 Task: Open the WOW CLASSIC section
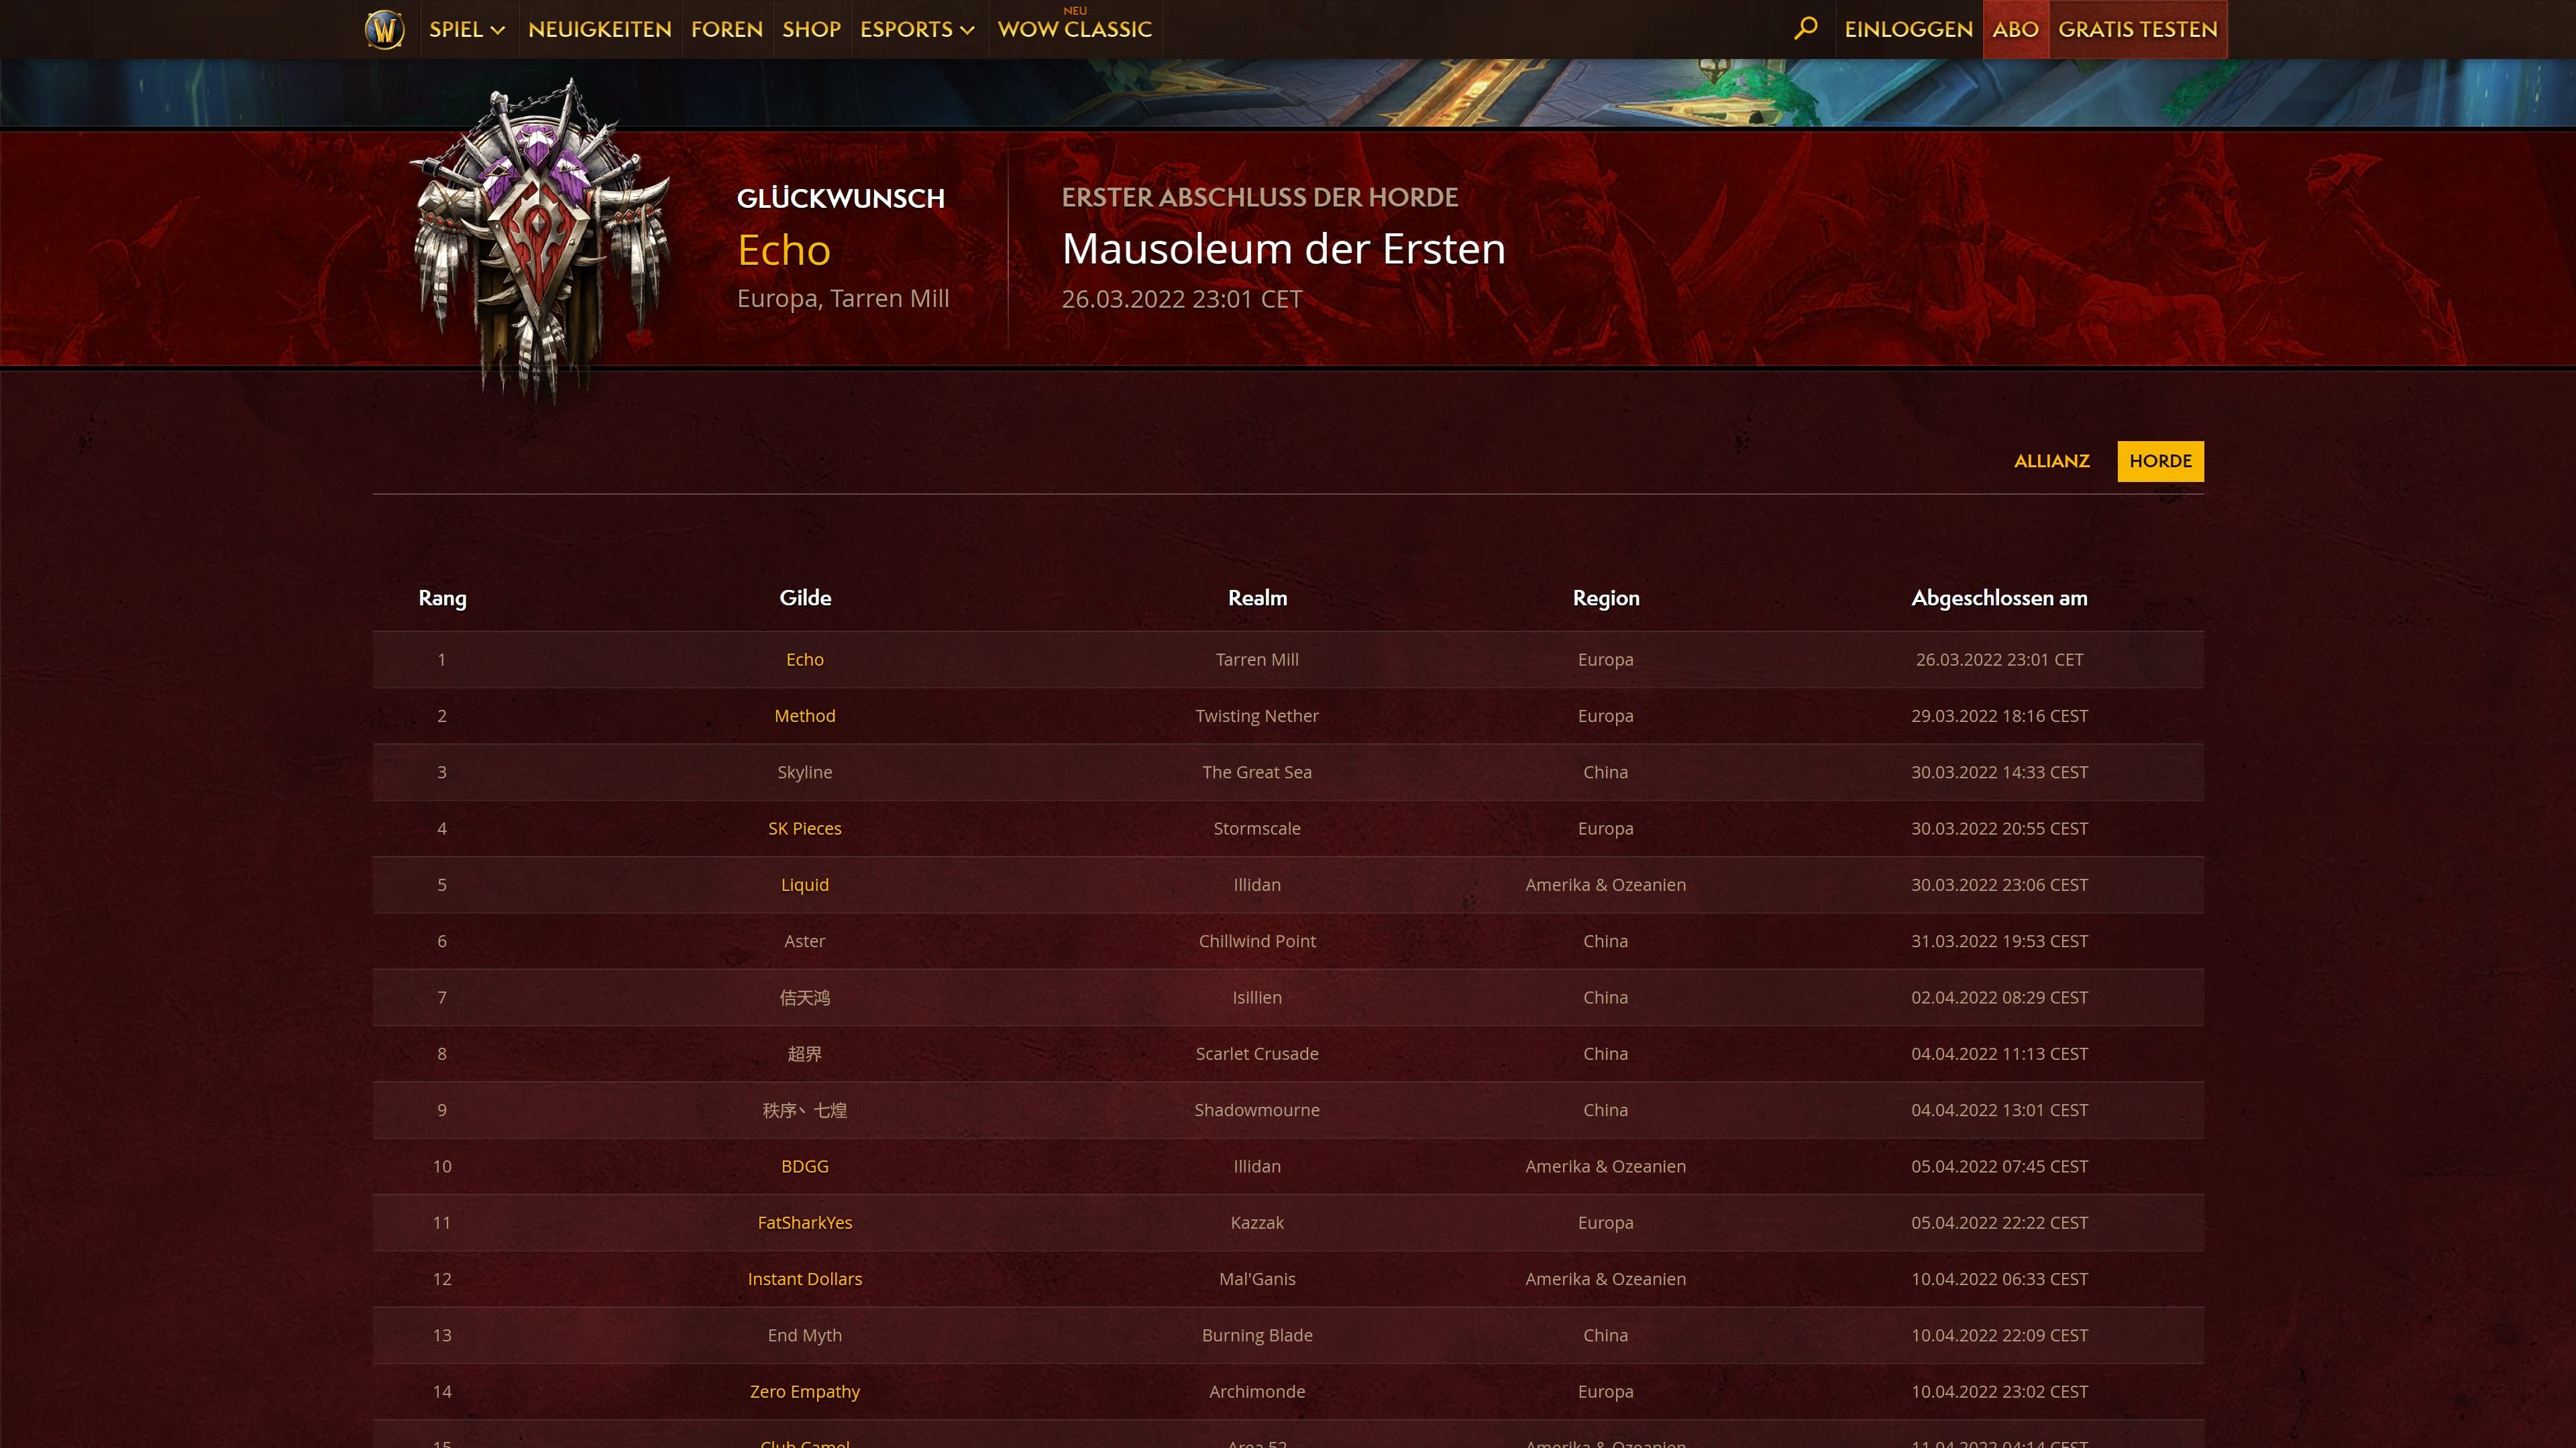click(x=1075, y=29)
